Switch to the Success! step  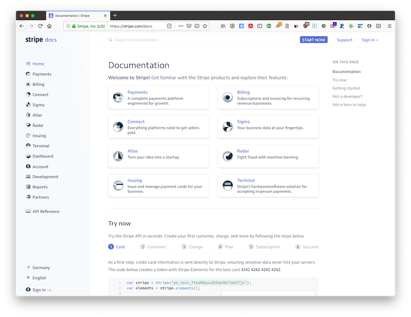pyautogui.click(x=307, y=247)
